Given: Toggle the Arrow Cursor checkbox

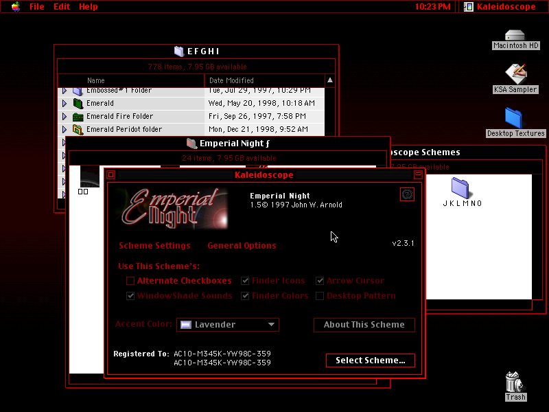Looking at the screenshot, I should coord(320,281).
